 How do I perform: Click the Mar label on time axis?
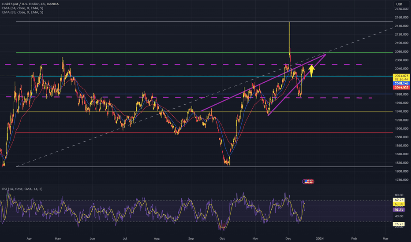point(385,238)
